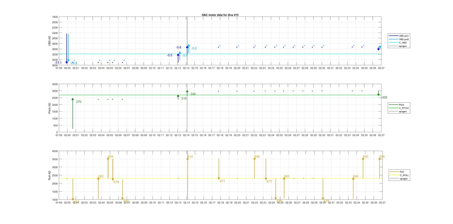Click the "645" roll data label

click(257, 157)
